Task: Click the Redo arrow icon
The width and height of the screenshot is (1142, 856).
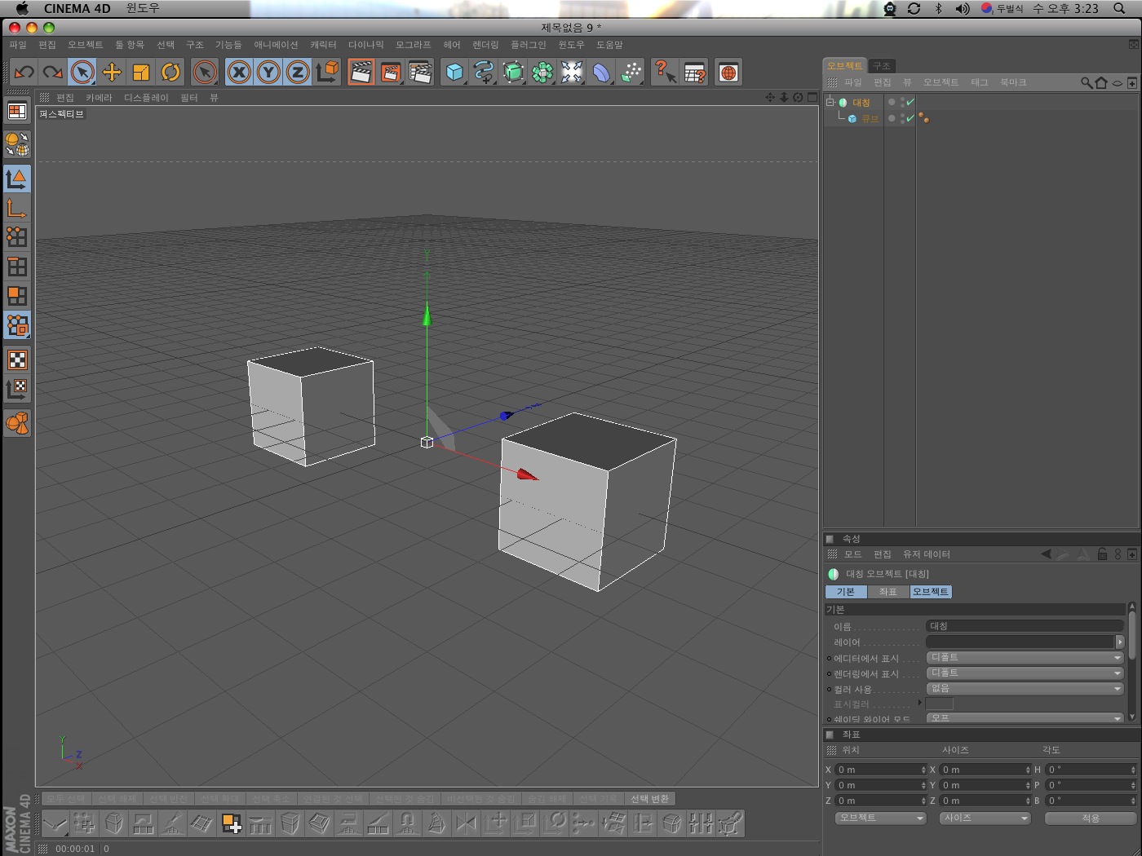Action: click(53, 73)
